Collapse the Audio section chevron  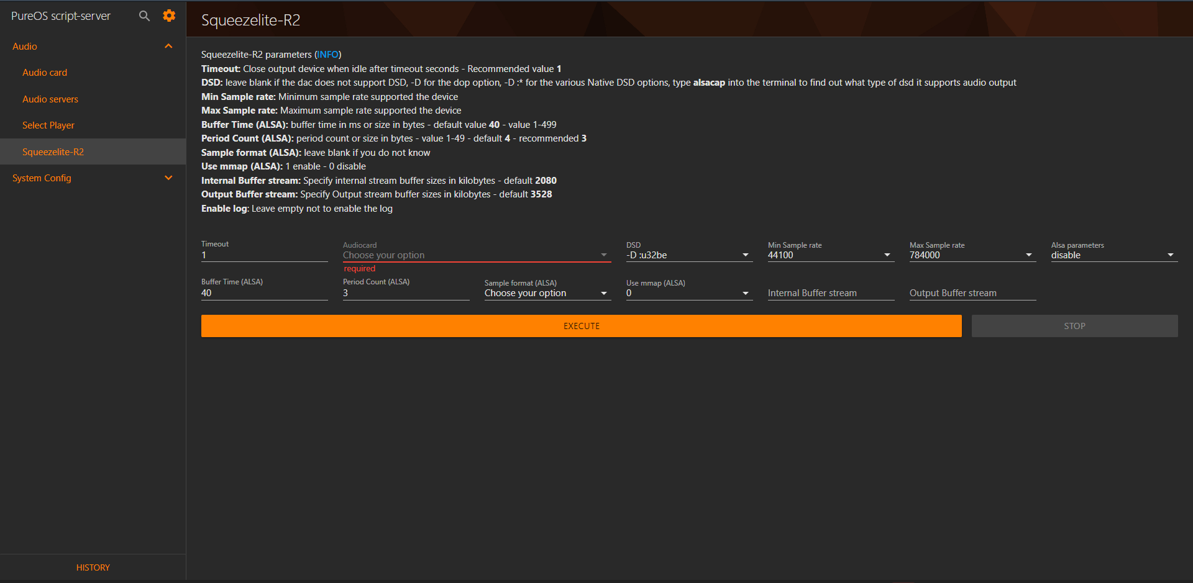(168, 46)
